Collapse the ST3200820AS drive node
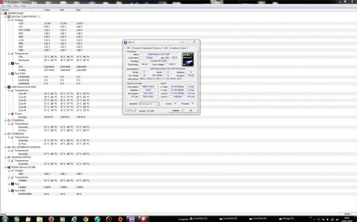This screenshot has width=357, height=222. 5,120
